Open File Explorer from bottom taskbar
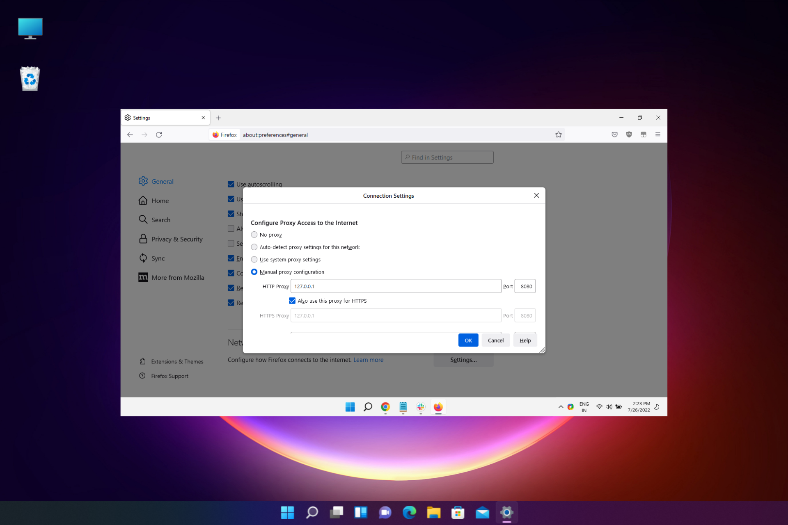Viewport: 788px width, 525px height. [x=434, y=512]
